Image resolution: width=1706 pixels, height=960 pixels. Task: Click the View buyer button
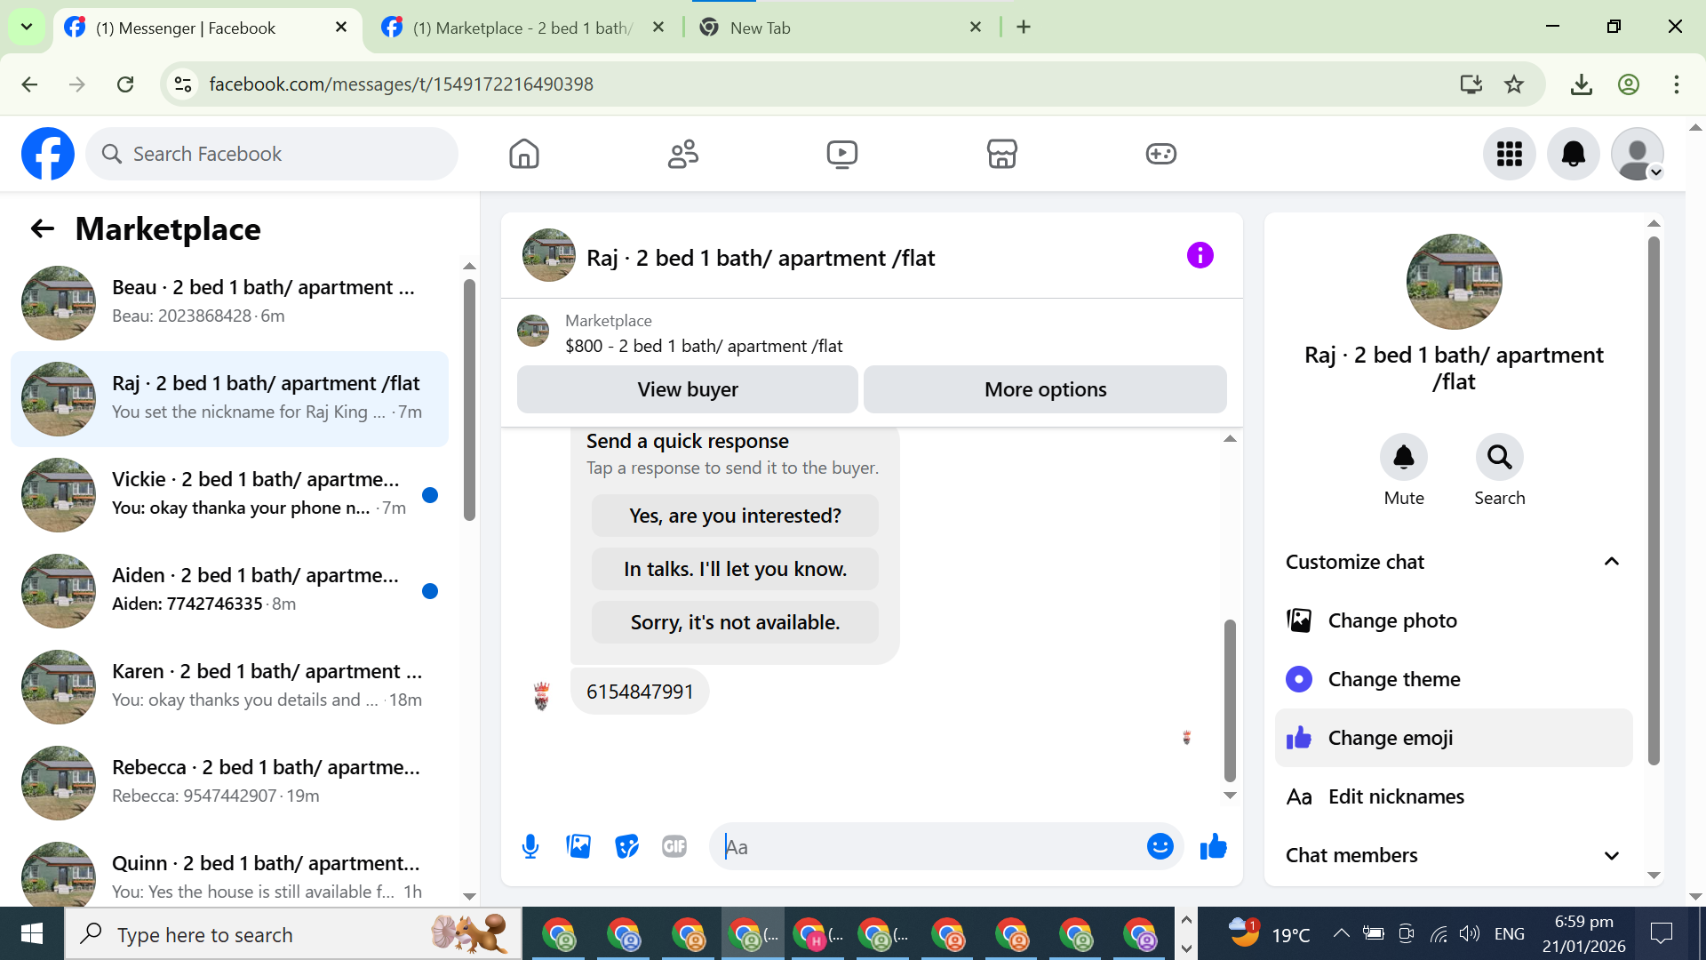pos(687,389)
